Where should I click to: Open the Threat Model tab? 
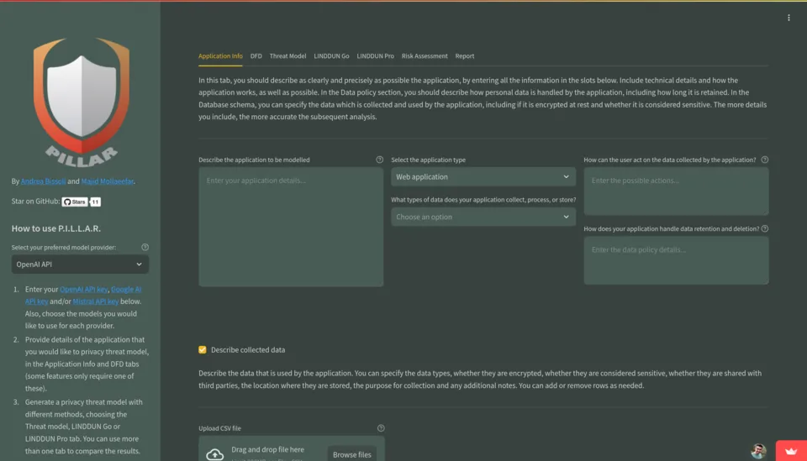(287, 56)
